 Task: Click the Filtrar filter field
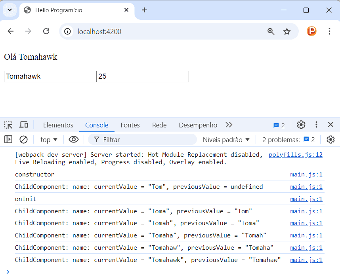143,140
